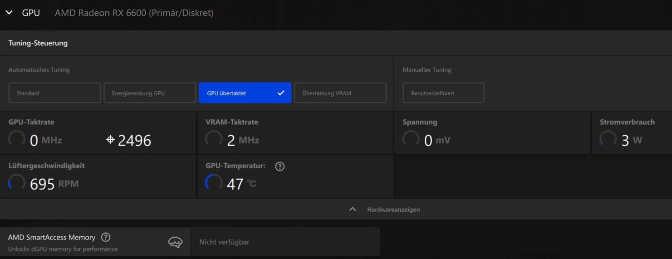Click the Tuning-Steuerung header
Viewport: 672px width, 259px height.
pyautogui.click(x=38, y=43)
